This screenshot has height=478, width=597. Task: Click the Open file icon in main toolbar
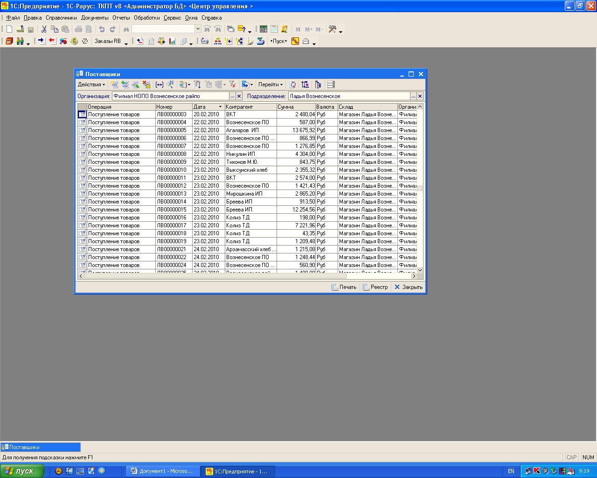20,29
